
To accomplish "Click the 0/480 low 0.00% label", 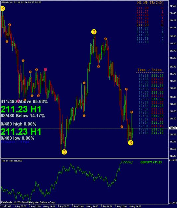I will [18, 138].
